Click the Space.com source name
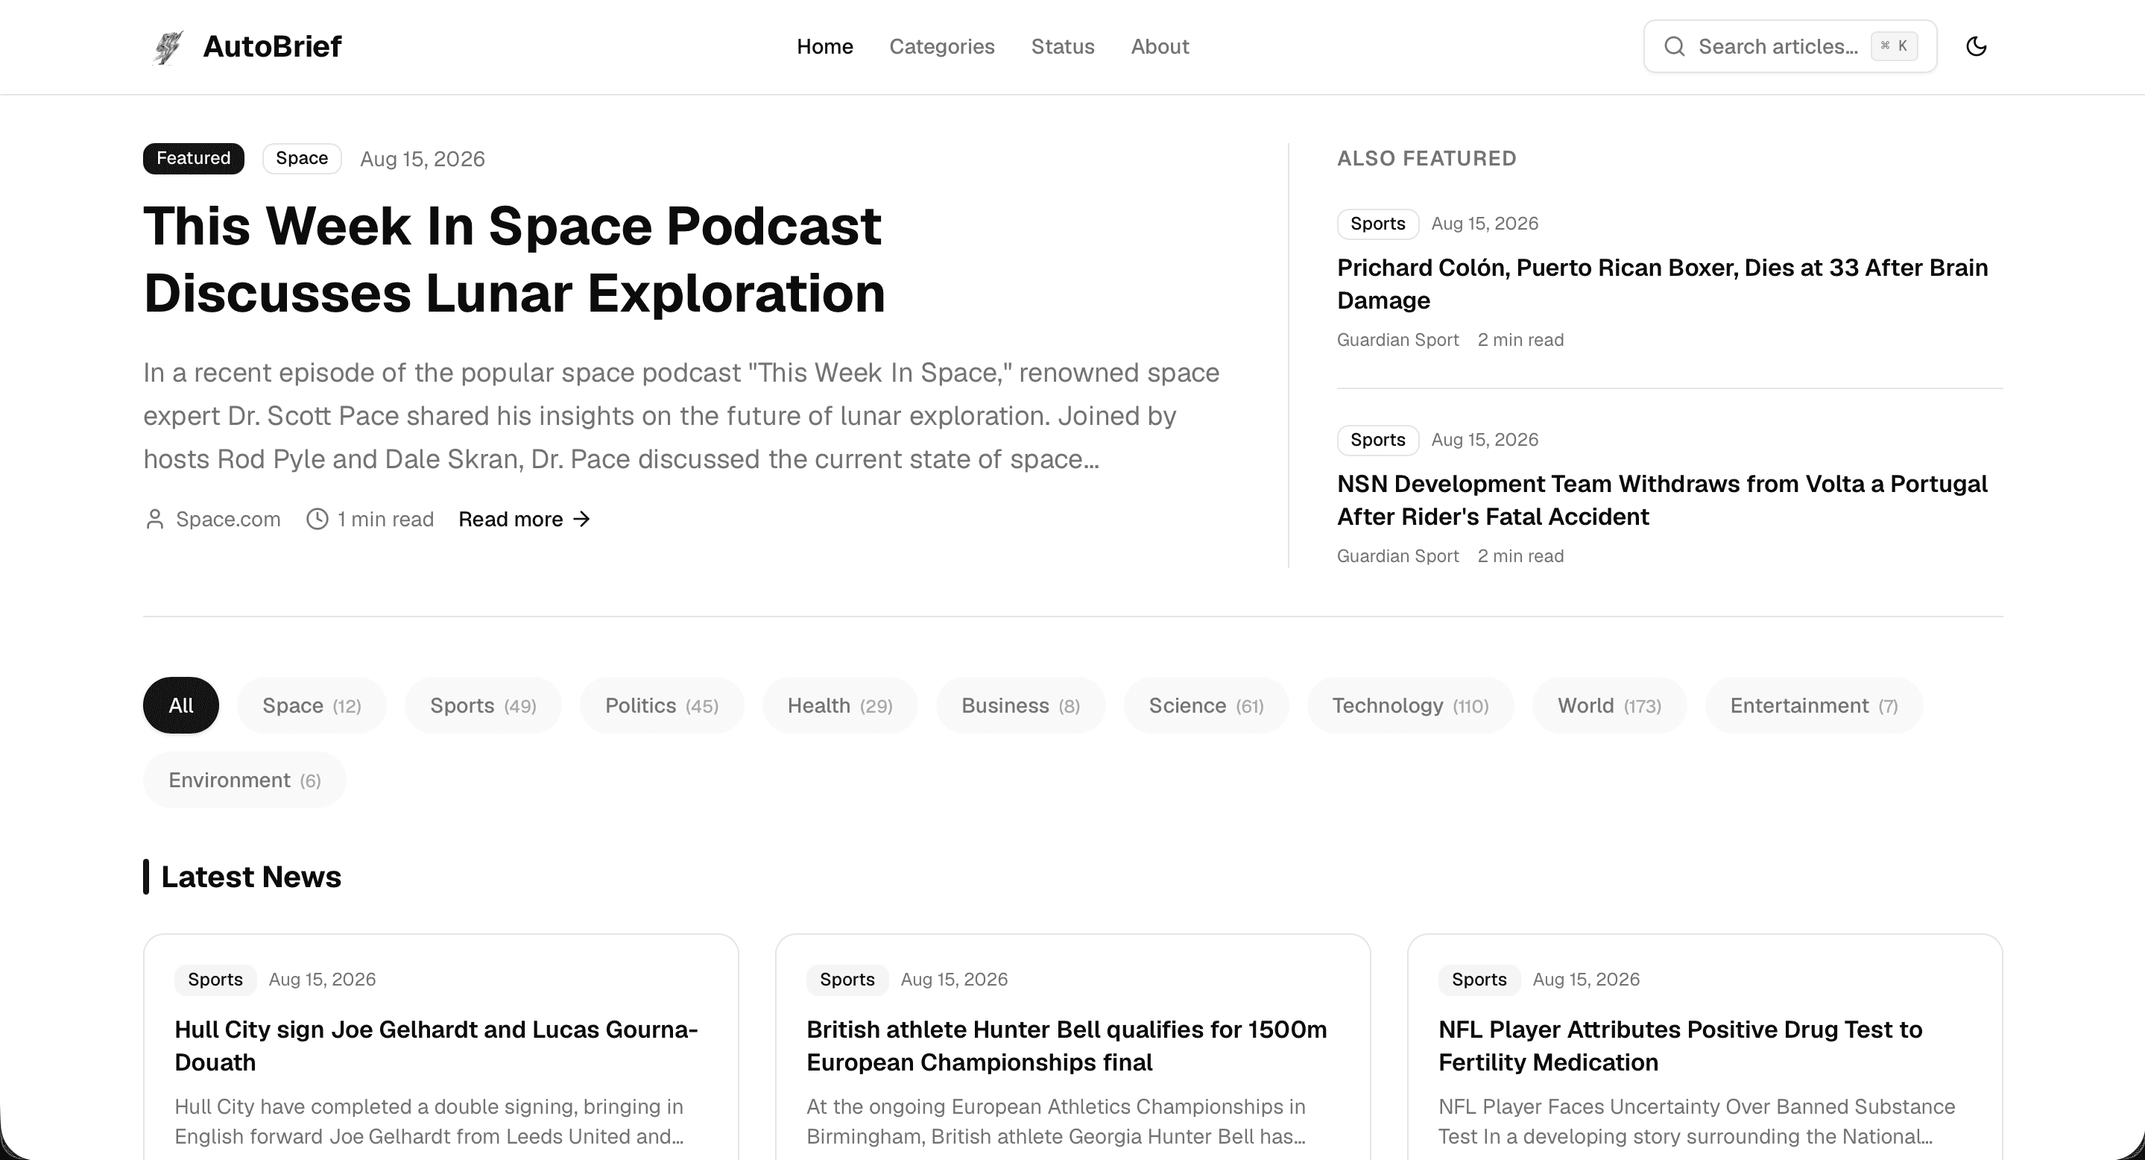The height and width of the screenshot is (1160, 2145). pos(228,519)
